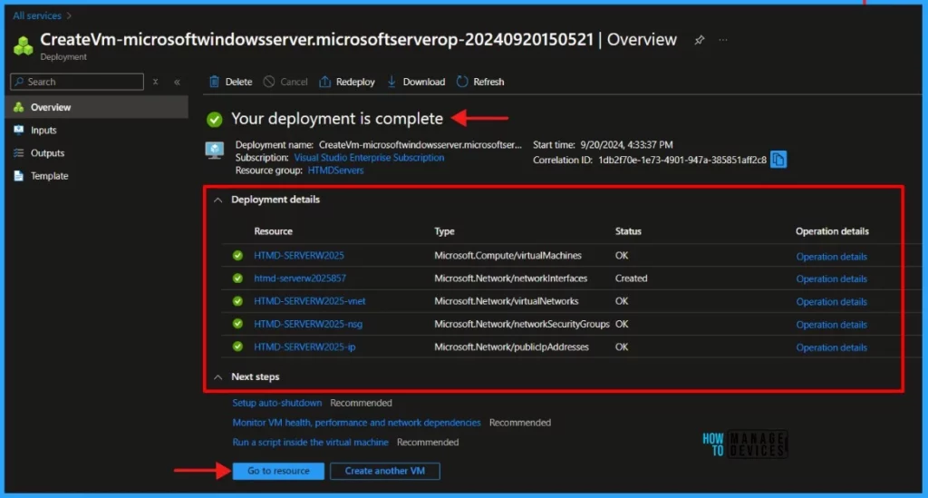Image resolution: width=928 pixels, height=498 pixels.
Task: Open Run a script inside the virtual machine
Action: (x=310, y=443)
